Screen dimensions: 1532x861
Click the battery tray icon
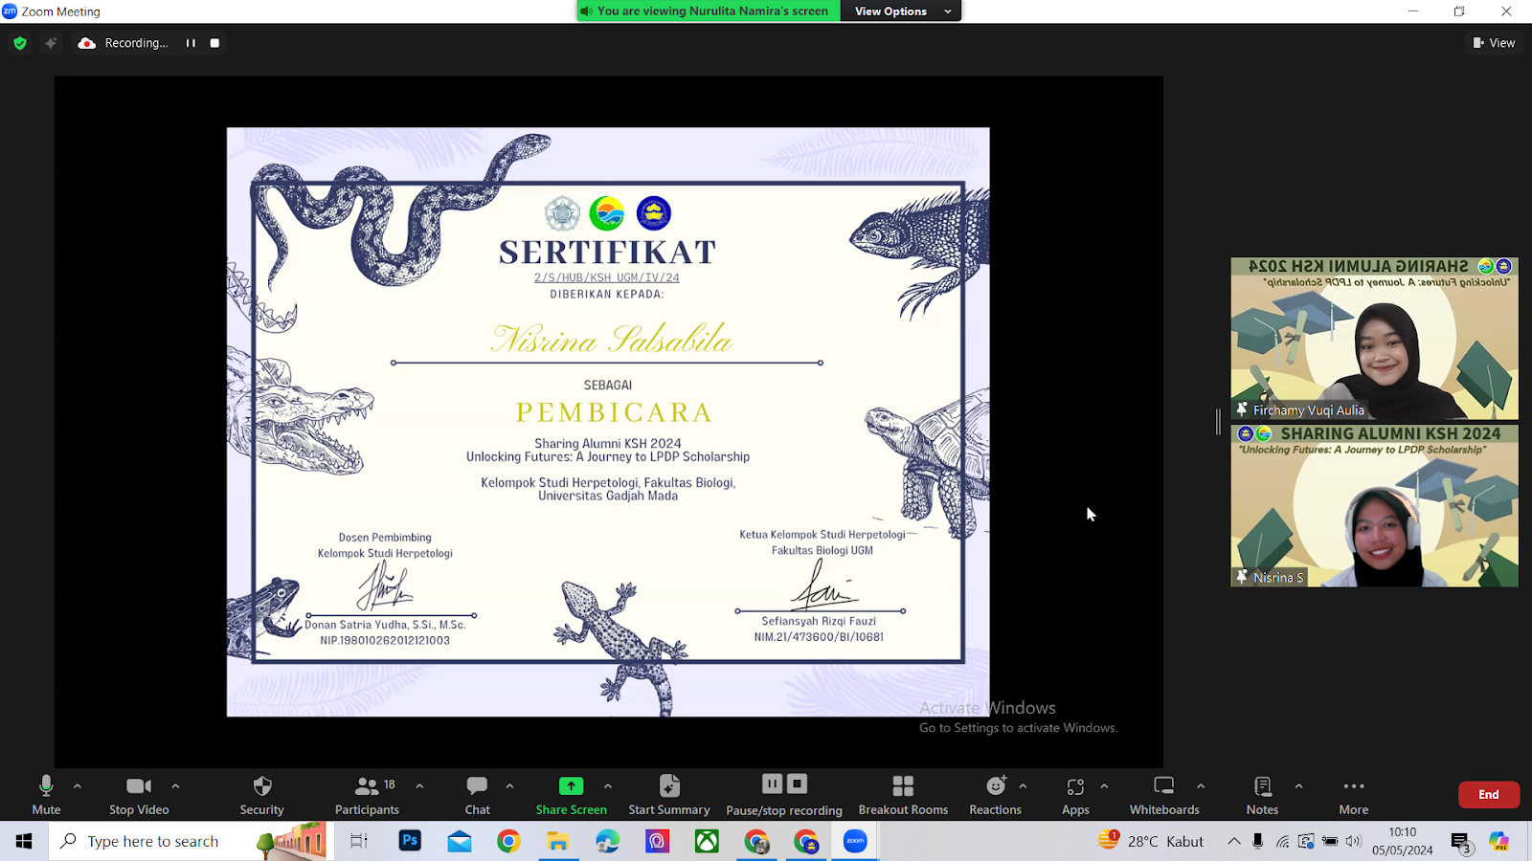coord(1330,841)
